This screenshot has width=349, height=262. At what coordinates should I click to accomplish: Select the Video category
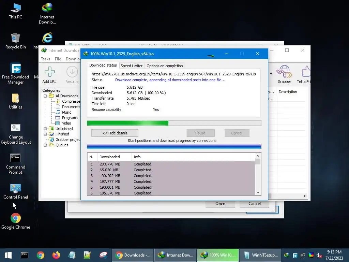tap(64, 123)
